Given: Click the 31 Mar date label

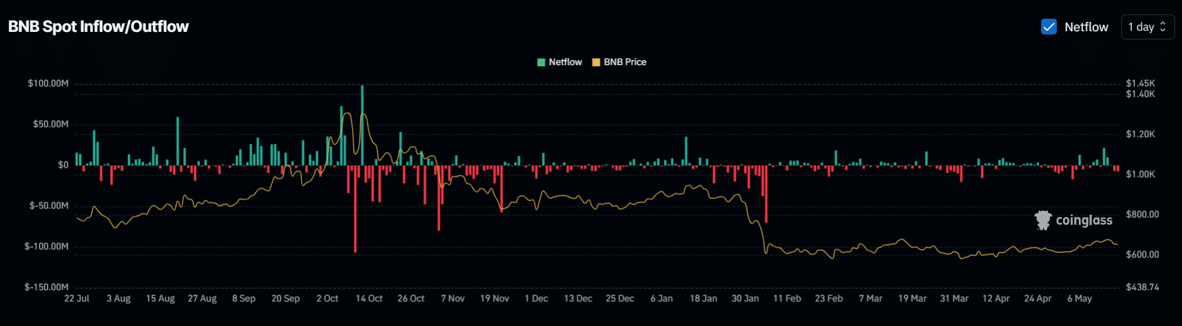Looking at the screenshot, I should tap(954, 298).
